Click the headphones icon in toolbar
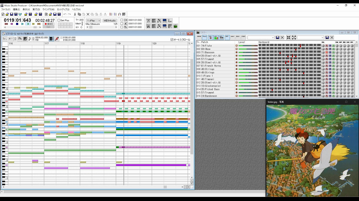Image resolution: width=359 pixels, height=201 pixels. tap(120, 14)
